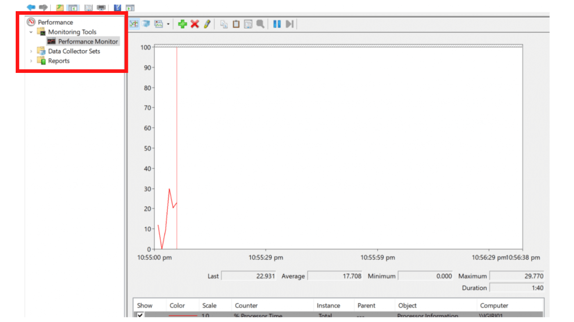
Task: Toggle the Highlight pencil icon
Action: point(207,24)
